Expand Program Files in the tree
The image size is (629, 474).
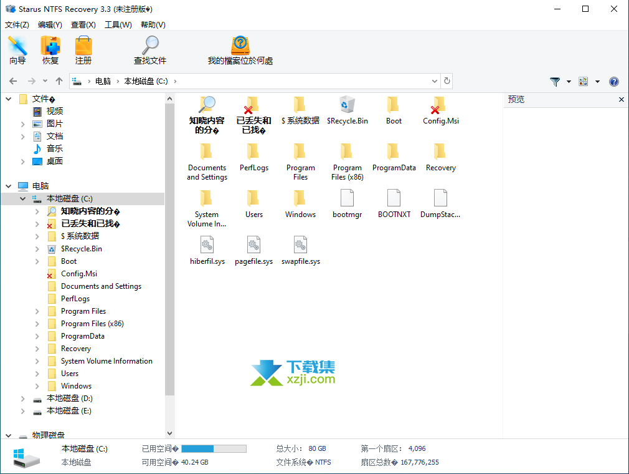[37, 311]
